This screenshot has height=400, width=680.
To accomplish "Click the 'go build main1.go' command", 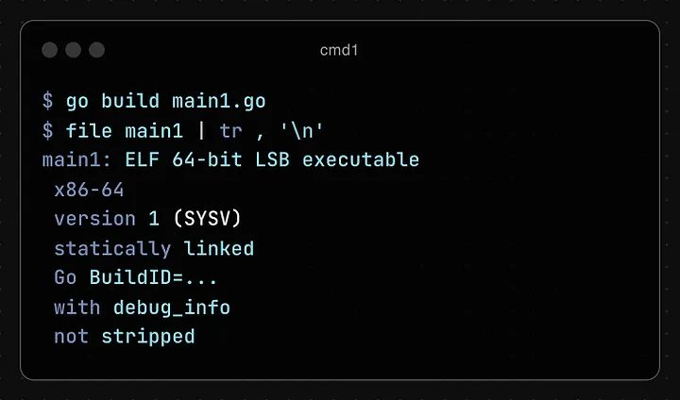I will tap(165, 101).
